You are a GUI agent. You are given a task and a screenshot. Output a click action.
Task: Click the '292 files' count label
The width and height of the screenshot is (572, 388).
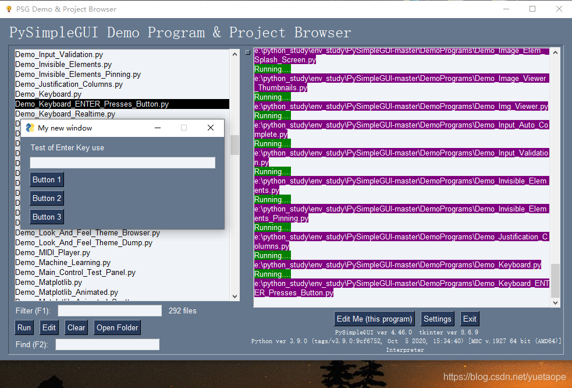tap(182, 311)
